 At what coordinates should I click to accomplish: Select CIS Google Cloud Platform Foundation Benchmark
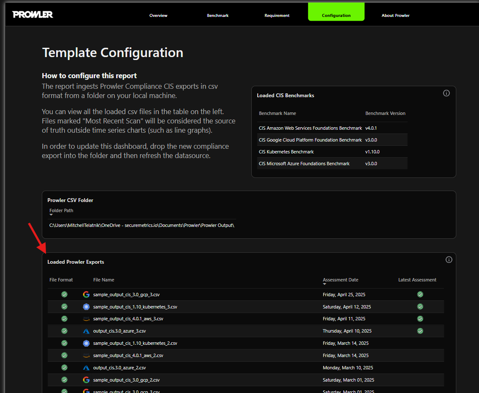coord(332,140)
